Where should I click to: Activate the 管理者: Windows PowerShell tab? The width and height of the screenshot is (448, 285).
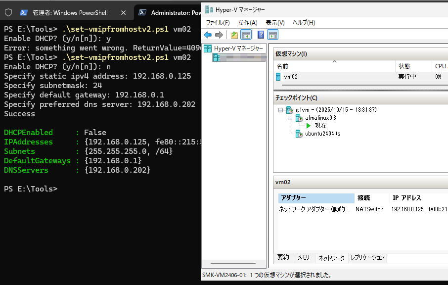pyautogui.click(x=70, y=12)
